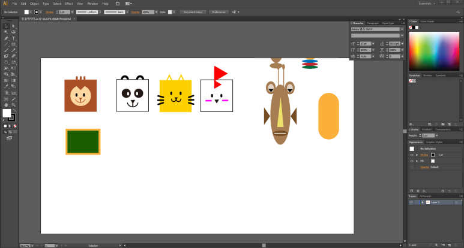Select the Lasso tool

click(13, 32)
